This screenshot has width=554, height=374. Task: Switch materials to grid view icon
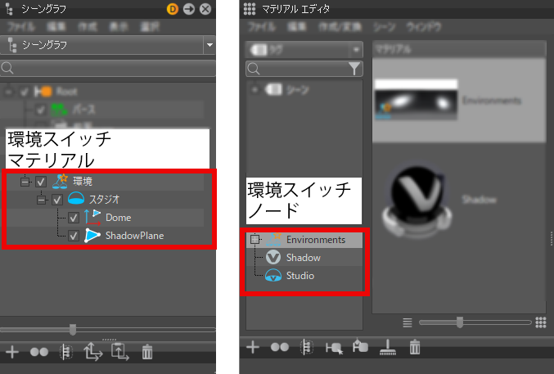point(541,322)
